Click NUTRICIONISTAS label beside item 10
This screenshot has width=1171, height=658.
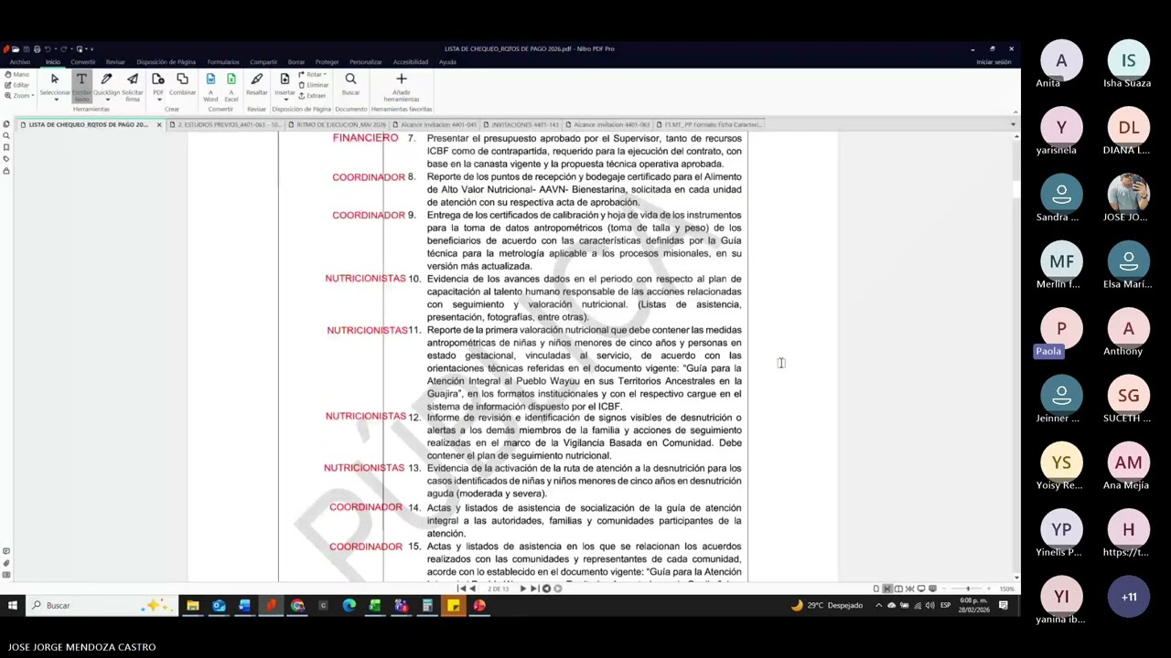click(x=365, y=279)
